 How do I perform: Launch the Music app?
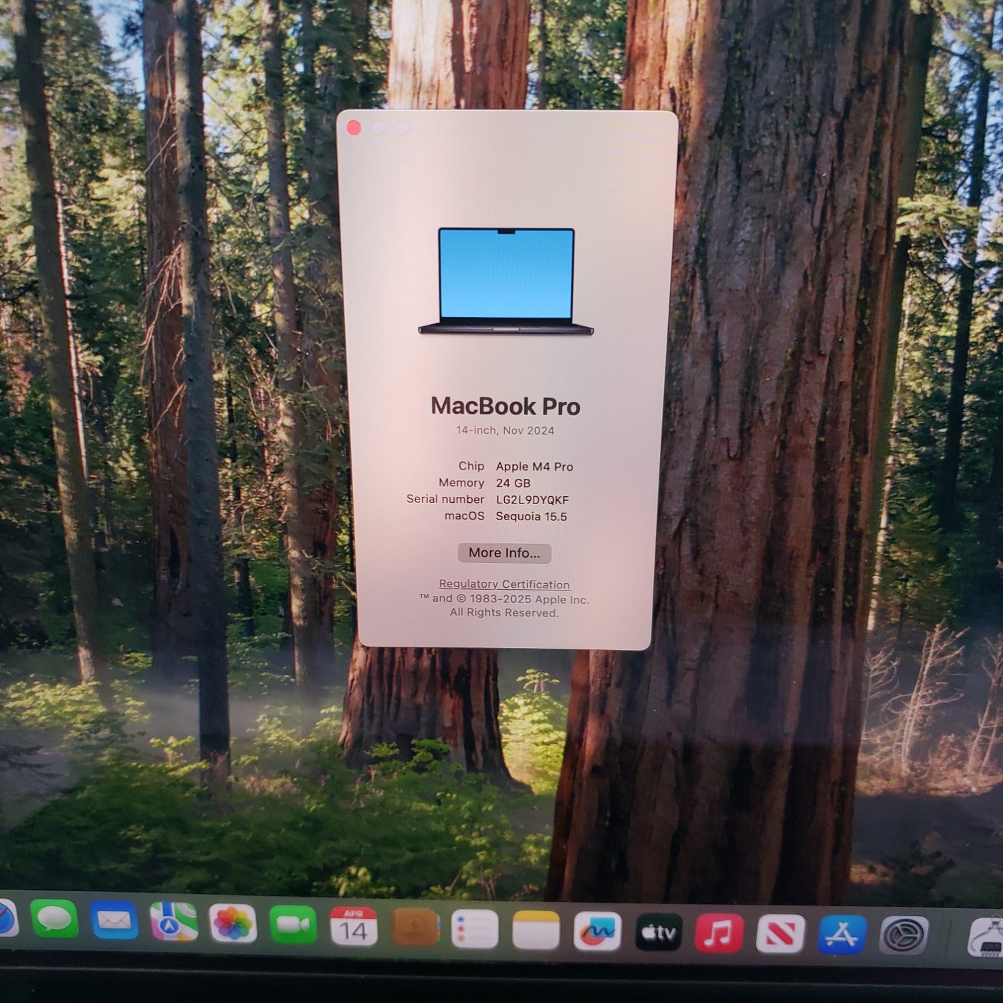point(719,933)
